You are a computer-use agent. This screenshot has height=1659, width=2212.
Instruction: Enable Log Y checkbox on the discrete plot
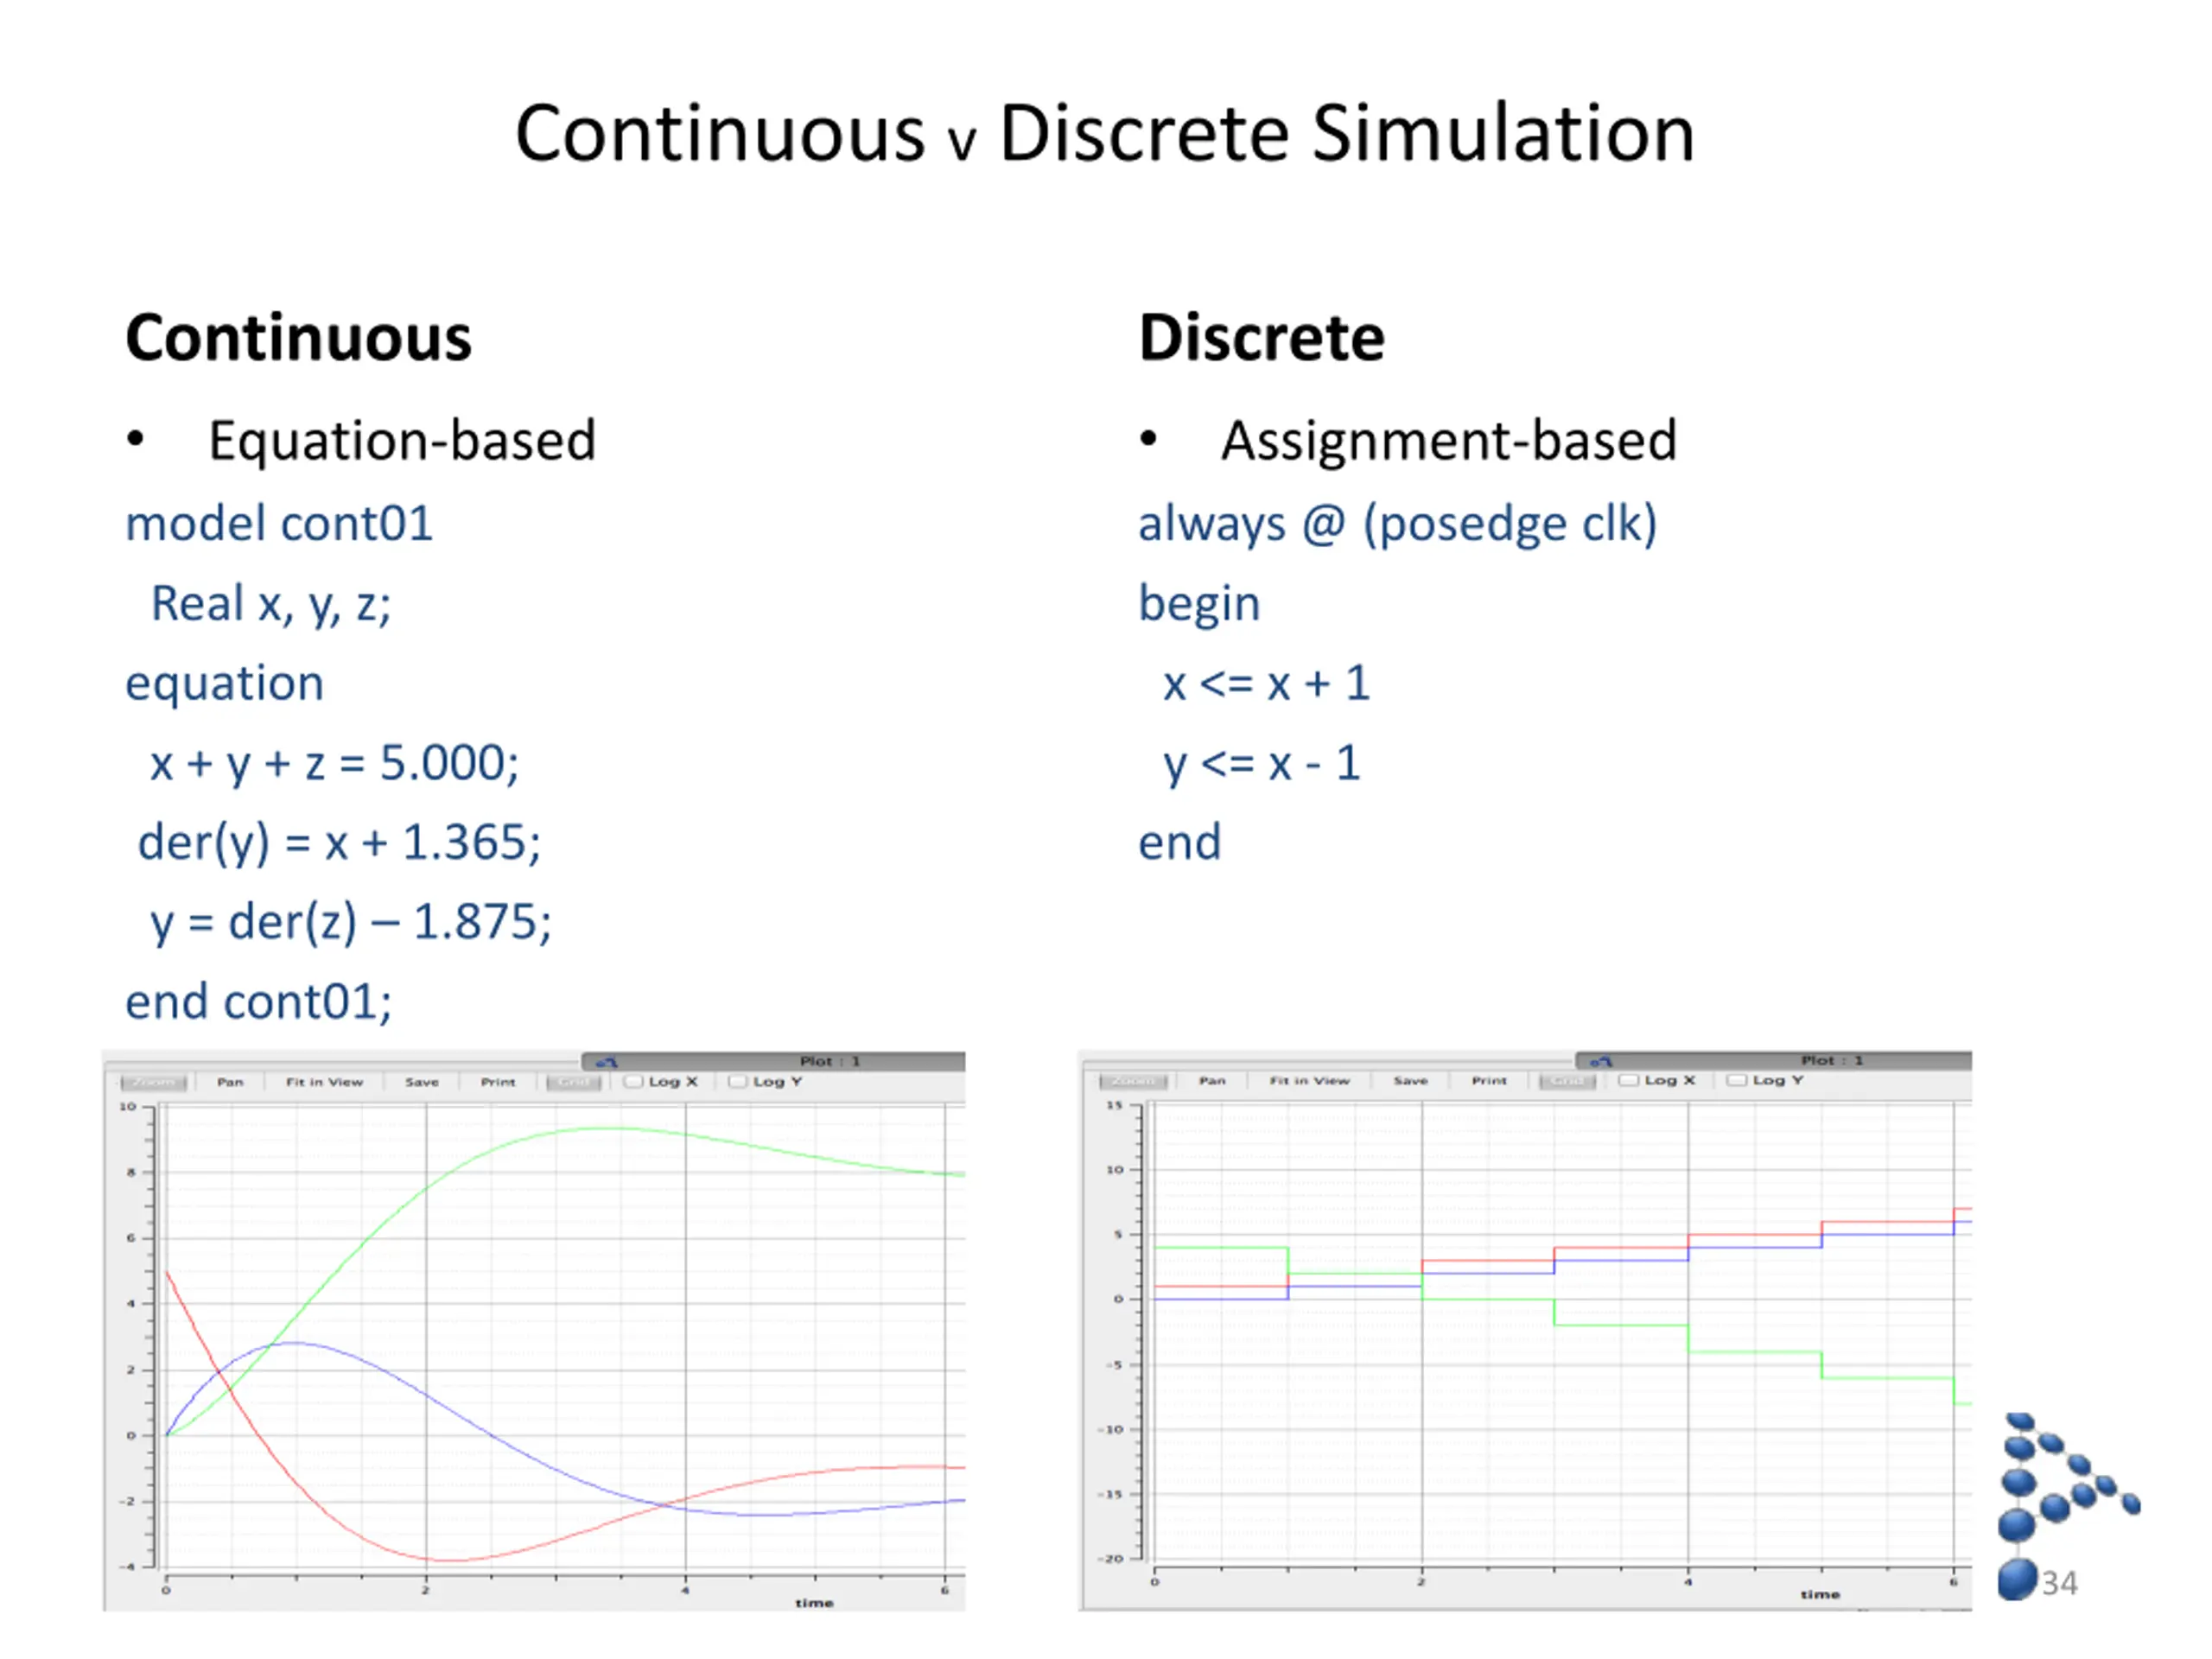coord(1738,1080)
